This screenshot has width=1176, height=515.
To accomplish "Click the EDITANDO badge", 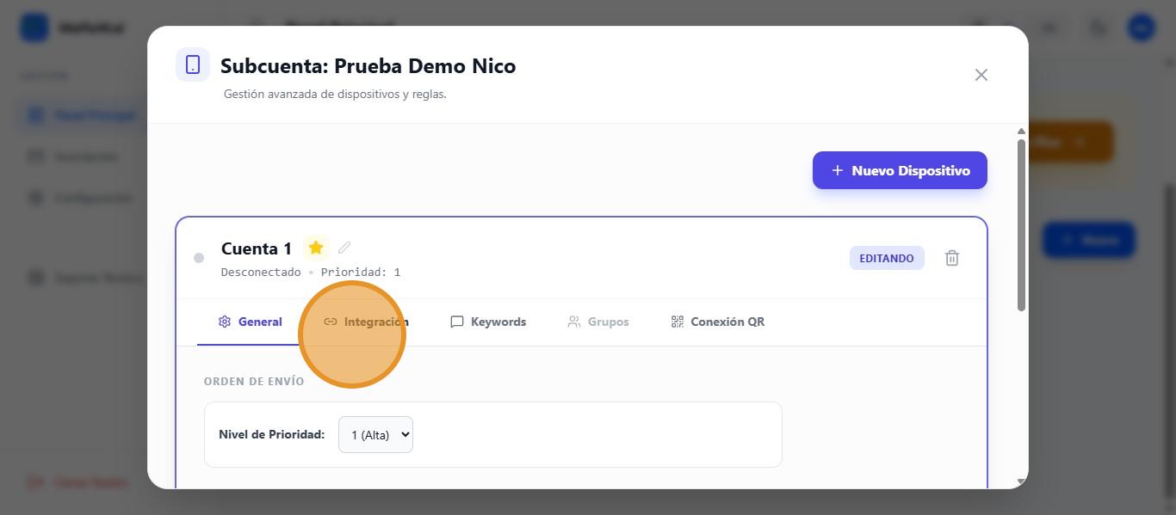I will tap(887, 258).
